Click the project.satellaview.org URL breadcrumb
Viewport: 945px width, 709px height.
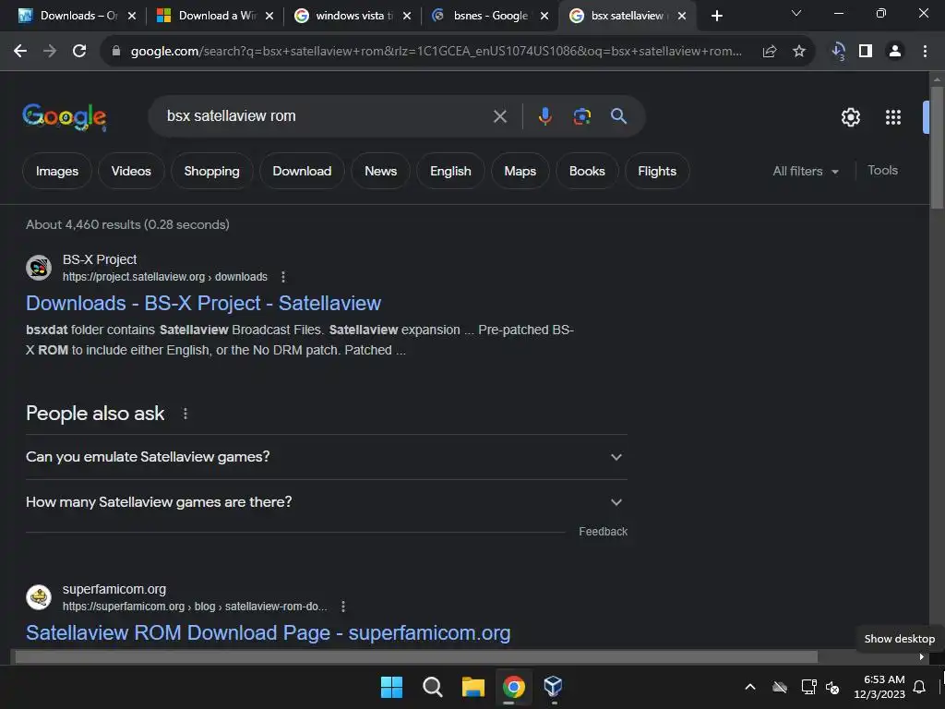(164, 277)
